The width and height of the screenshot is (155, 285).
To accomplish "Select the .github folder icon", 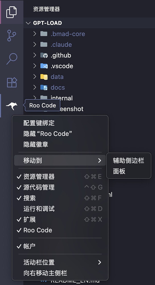I will [44, 55].
